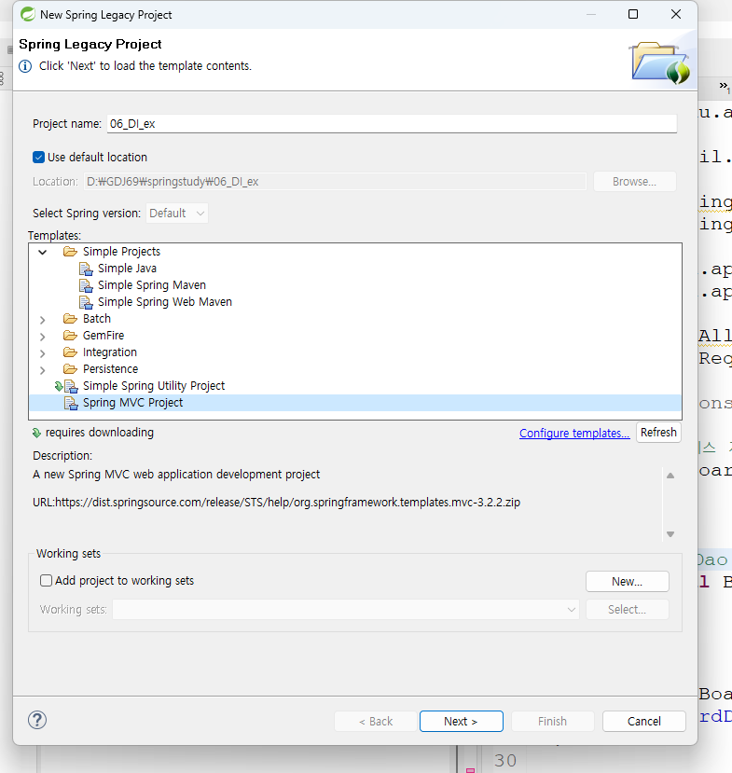
Task: Click the Simple Java template icon
Action: point(86,269)
